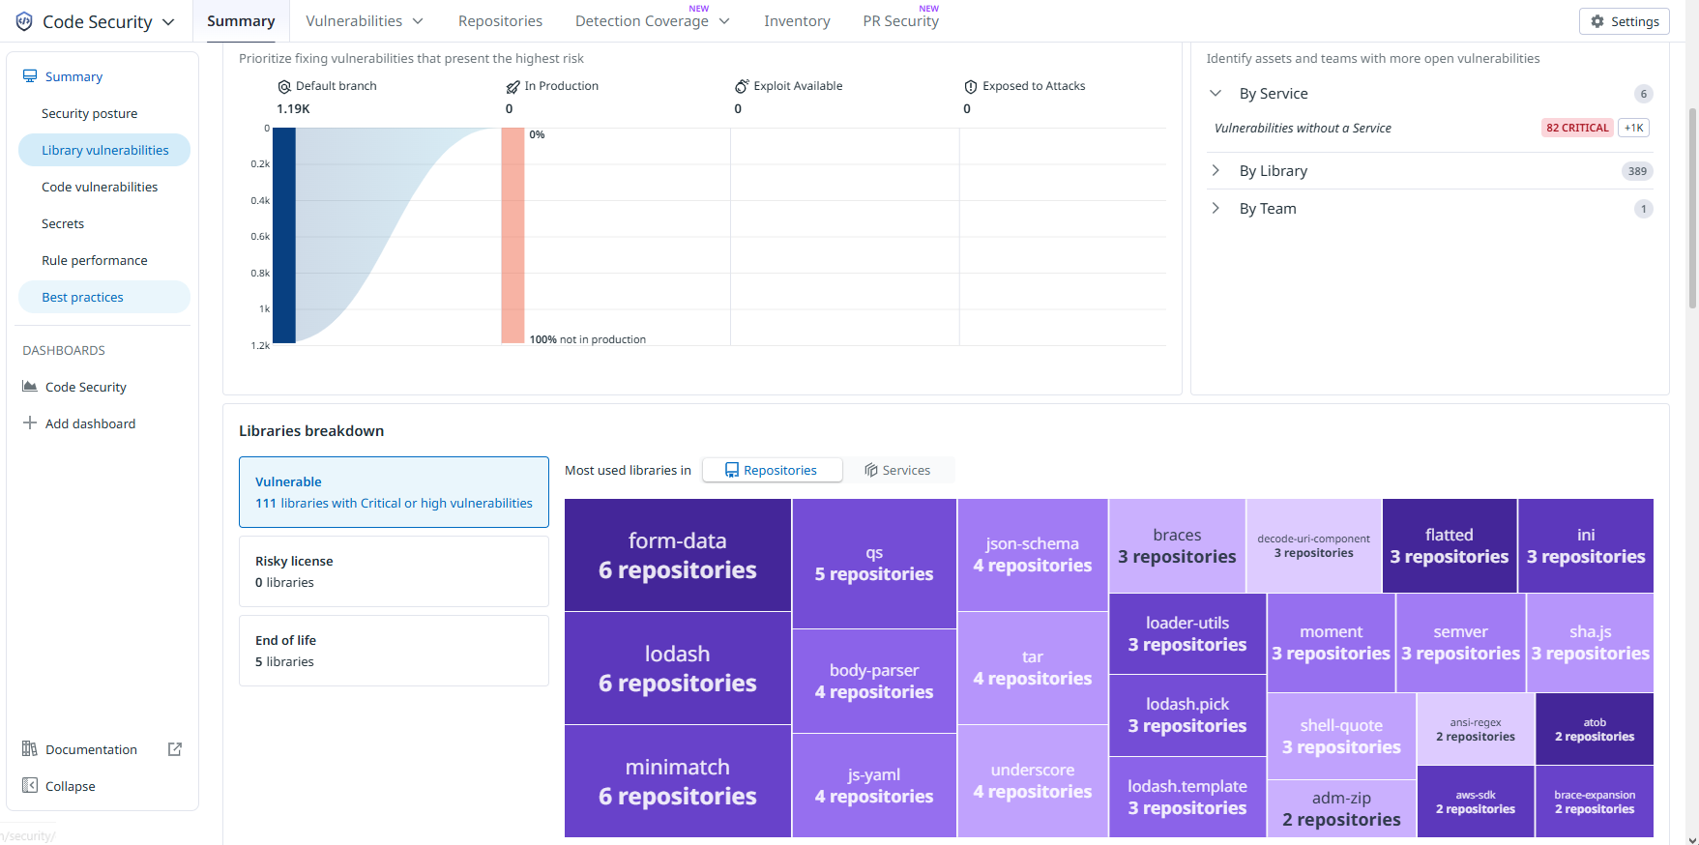
Task: Open the Detection Coverage dropdown arrow
Action: [x=724, y=21]
